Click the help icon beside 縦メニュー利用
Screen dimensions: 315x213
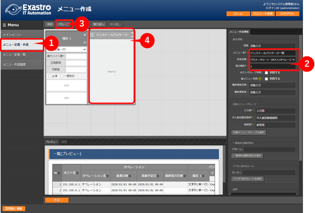coord(260,79)
